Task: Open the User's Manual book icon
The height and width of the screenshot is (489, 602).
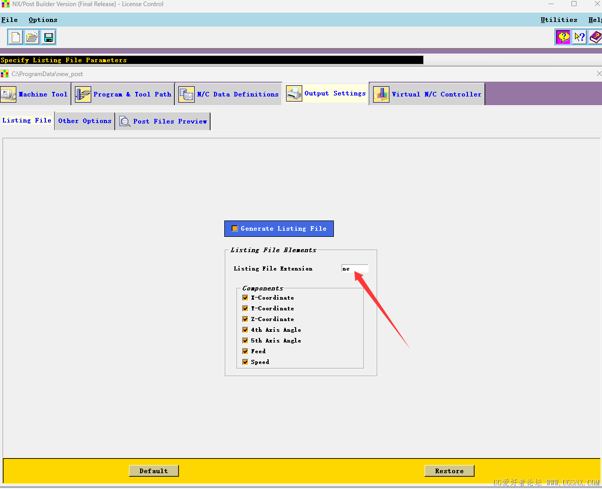Action: tap(595, 37)
